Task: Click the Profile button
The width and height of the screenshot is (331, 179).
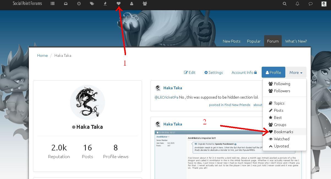Action: tap(273, 72)
